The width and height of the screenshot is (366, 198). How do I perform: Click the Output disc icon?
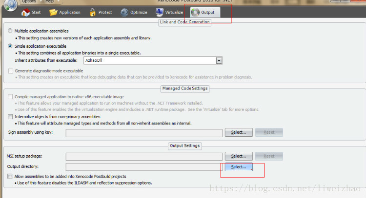pos(195,12)
